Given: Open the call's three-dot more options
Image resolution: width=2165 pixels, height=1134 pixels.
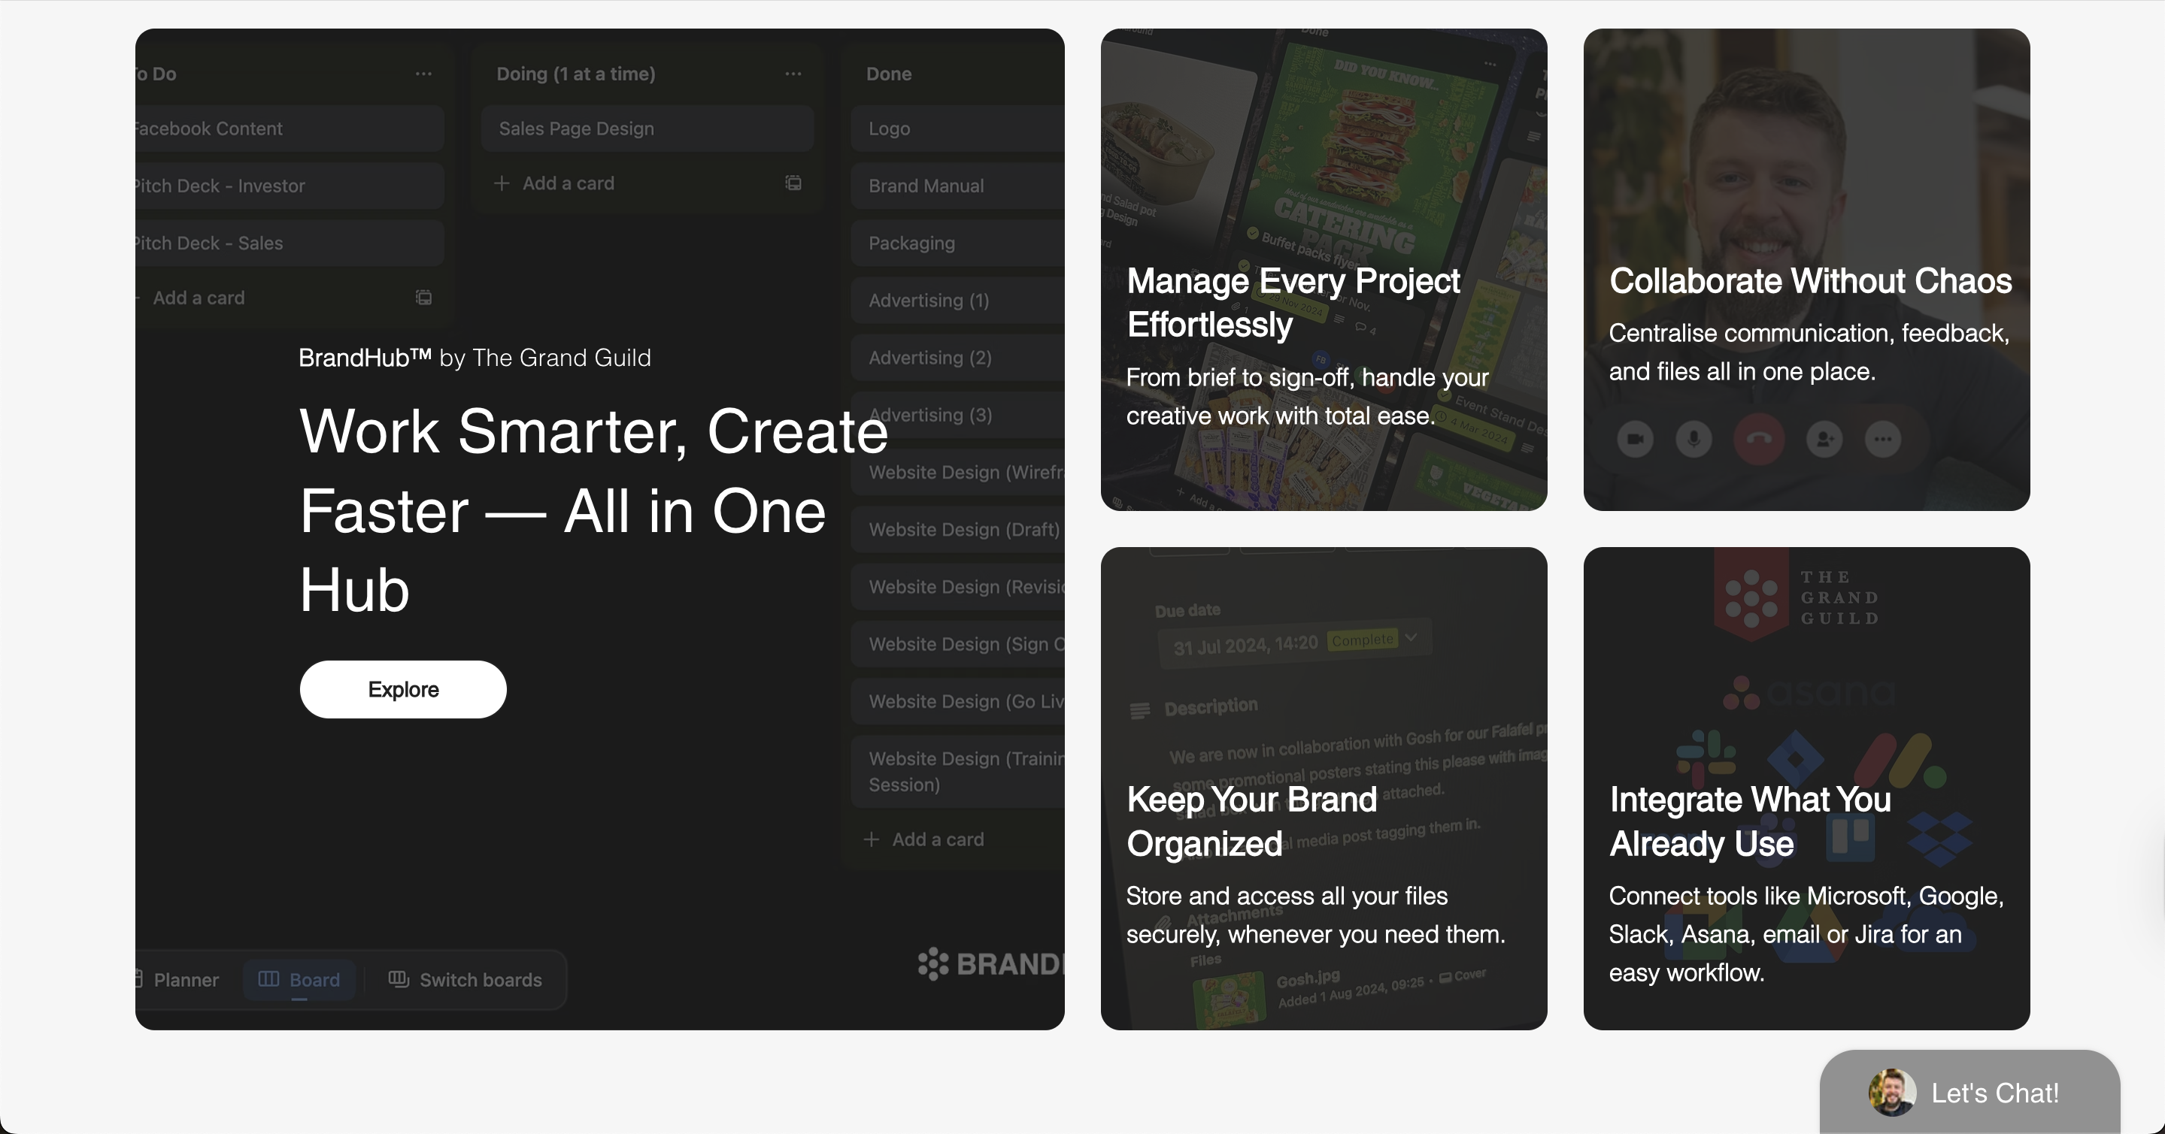Looking at the screenshot, I should point(1882,438).
